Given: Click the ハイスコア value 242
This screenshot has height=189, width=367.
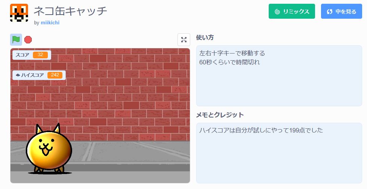Looking at the screenshot, I should [55, 75].
